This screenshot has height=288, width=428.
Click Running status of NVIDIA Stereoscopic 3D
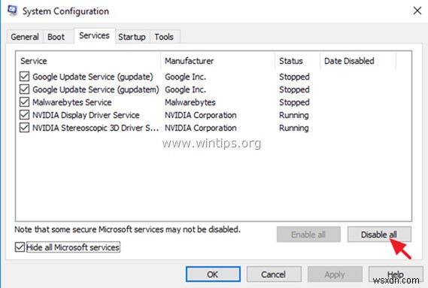click(x=294, y=128)
